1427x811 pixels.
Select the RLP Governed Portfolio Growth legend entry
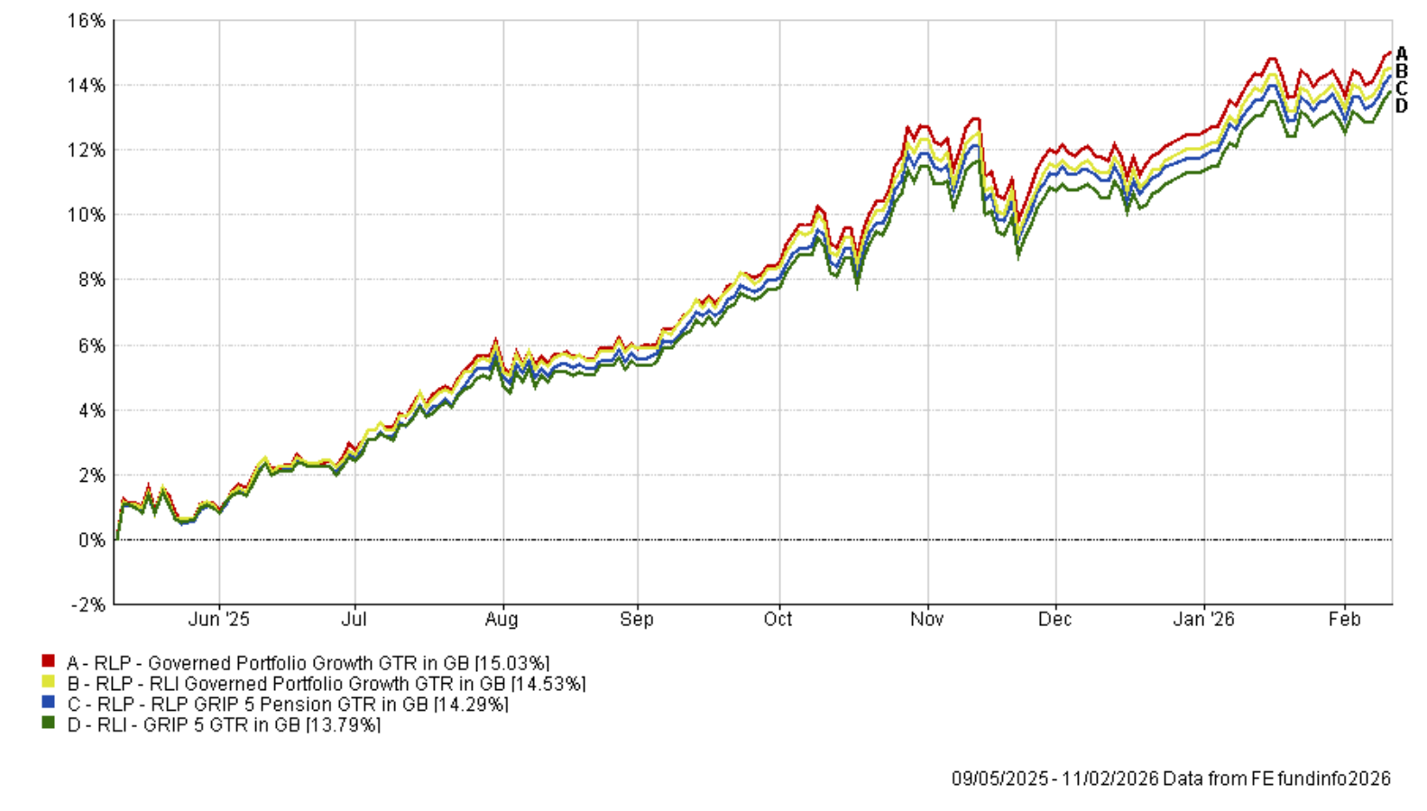pos(308,663)
